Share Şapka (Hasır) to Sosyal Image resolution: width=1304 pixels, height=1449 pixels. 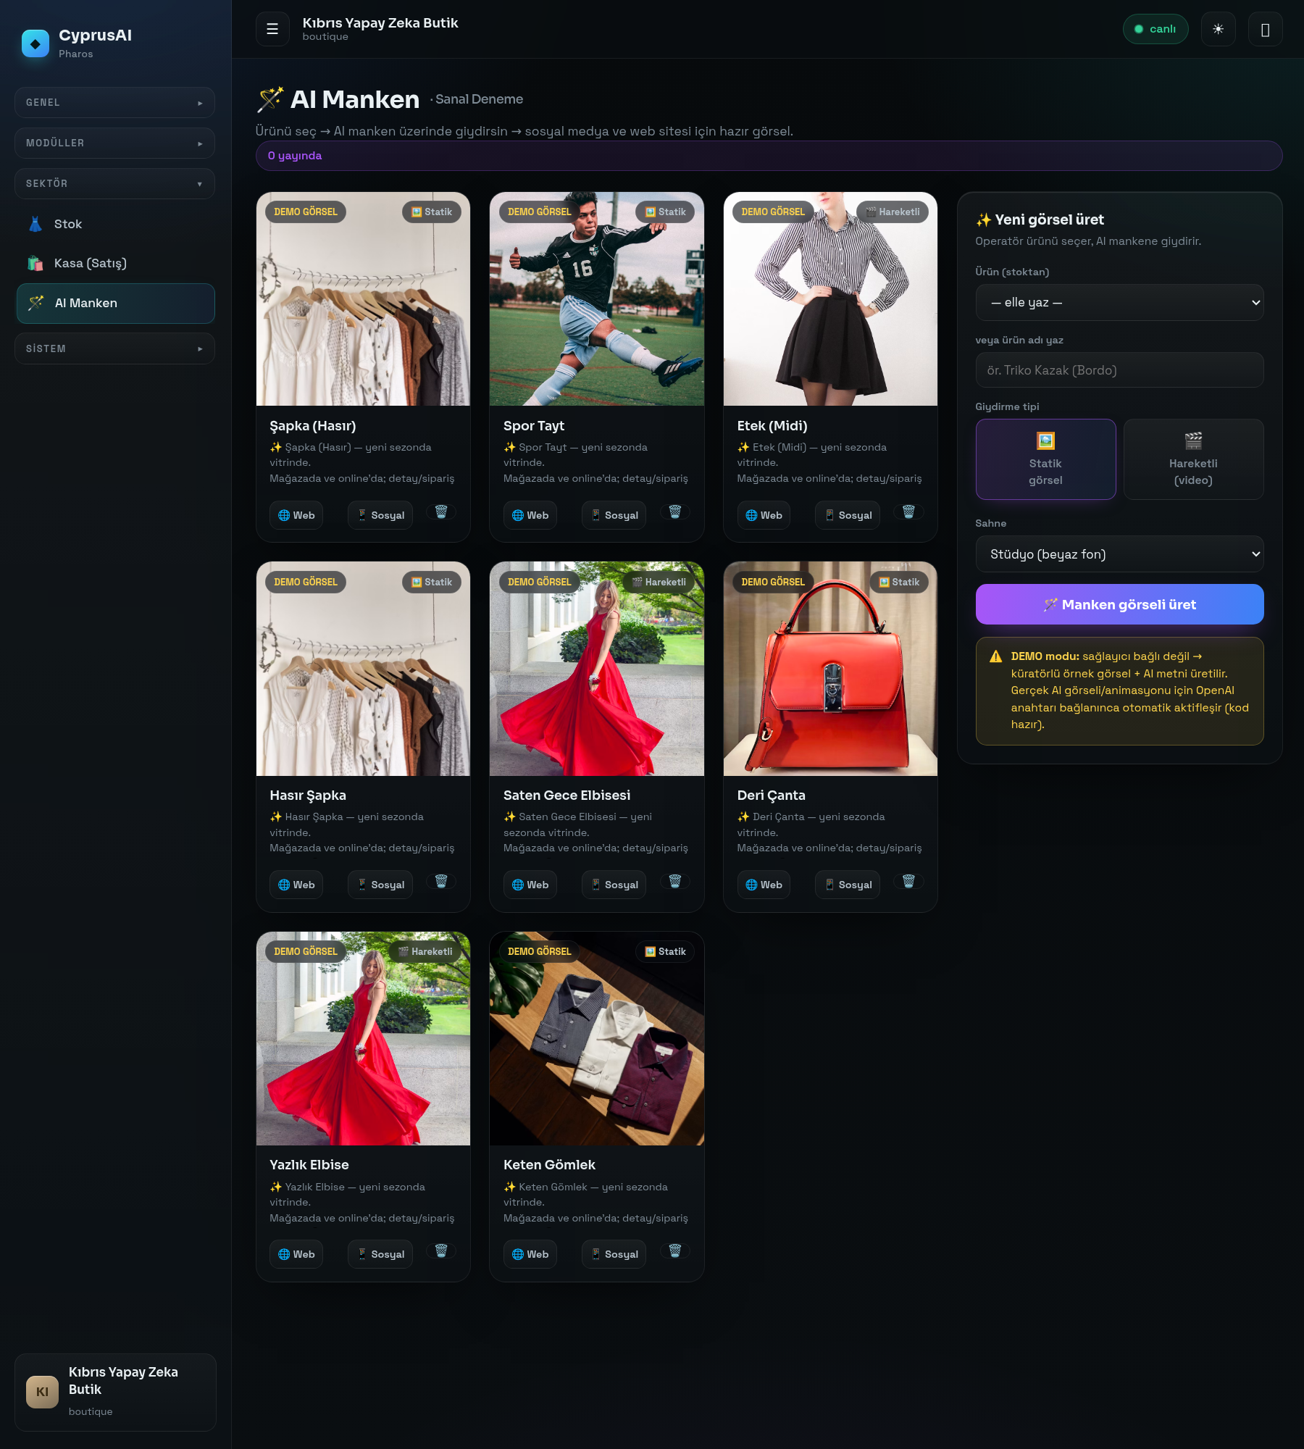[380, 515]
